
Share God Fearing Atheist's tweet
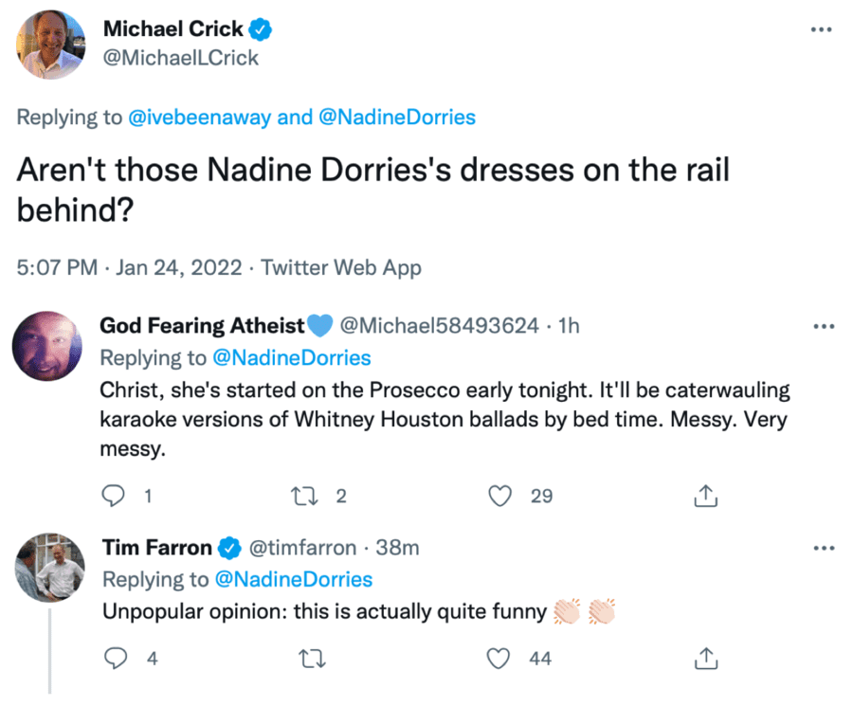point(704,495)
